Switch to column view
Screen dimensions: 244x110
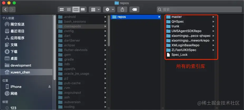click(76, 9)
